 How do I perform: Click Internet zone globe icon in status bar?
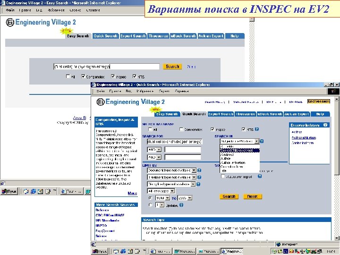point(279,245)
